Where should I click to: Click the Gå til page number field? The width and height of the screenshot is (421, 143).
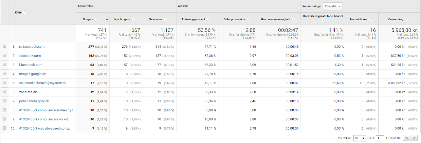click(x=380, y=138)
